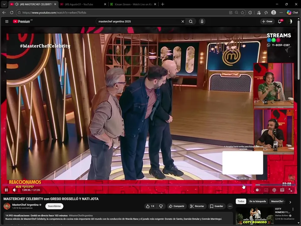Open a new browser tab
Image resolution: width=301 pixels, height=226 pixels.
pos(163,4)
